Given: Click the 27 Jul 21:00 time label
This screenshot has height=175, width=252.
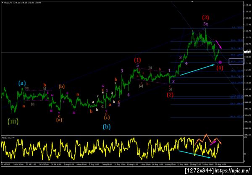Looking at the screenshot, I should 30,165.
